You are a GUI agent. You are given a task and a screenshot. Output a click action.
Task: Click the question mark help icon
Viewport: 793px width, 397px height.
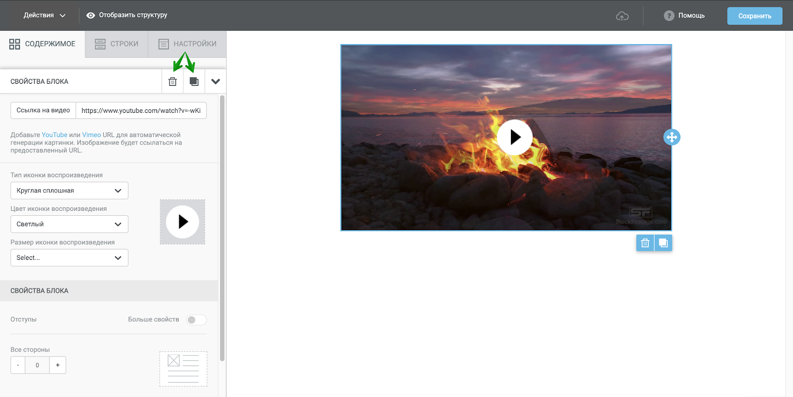click(669, 16)
